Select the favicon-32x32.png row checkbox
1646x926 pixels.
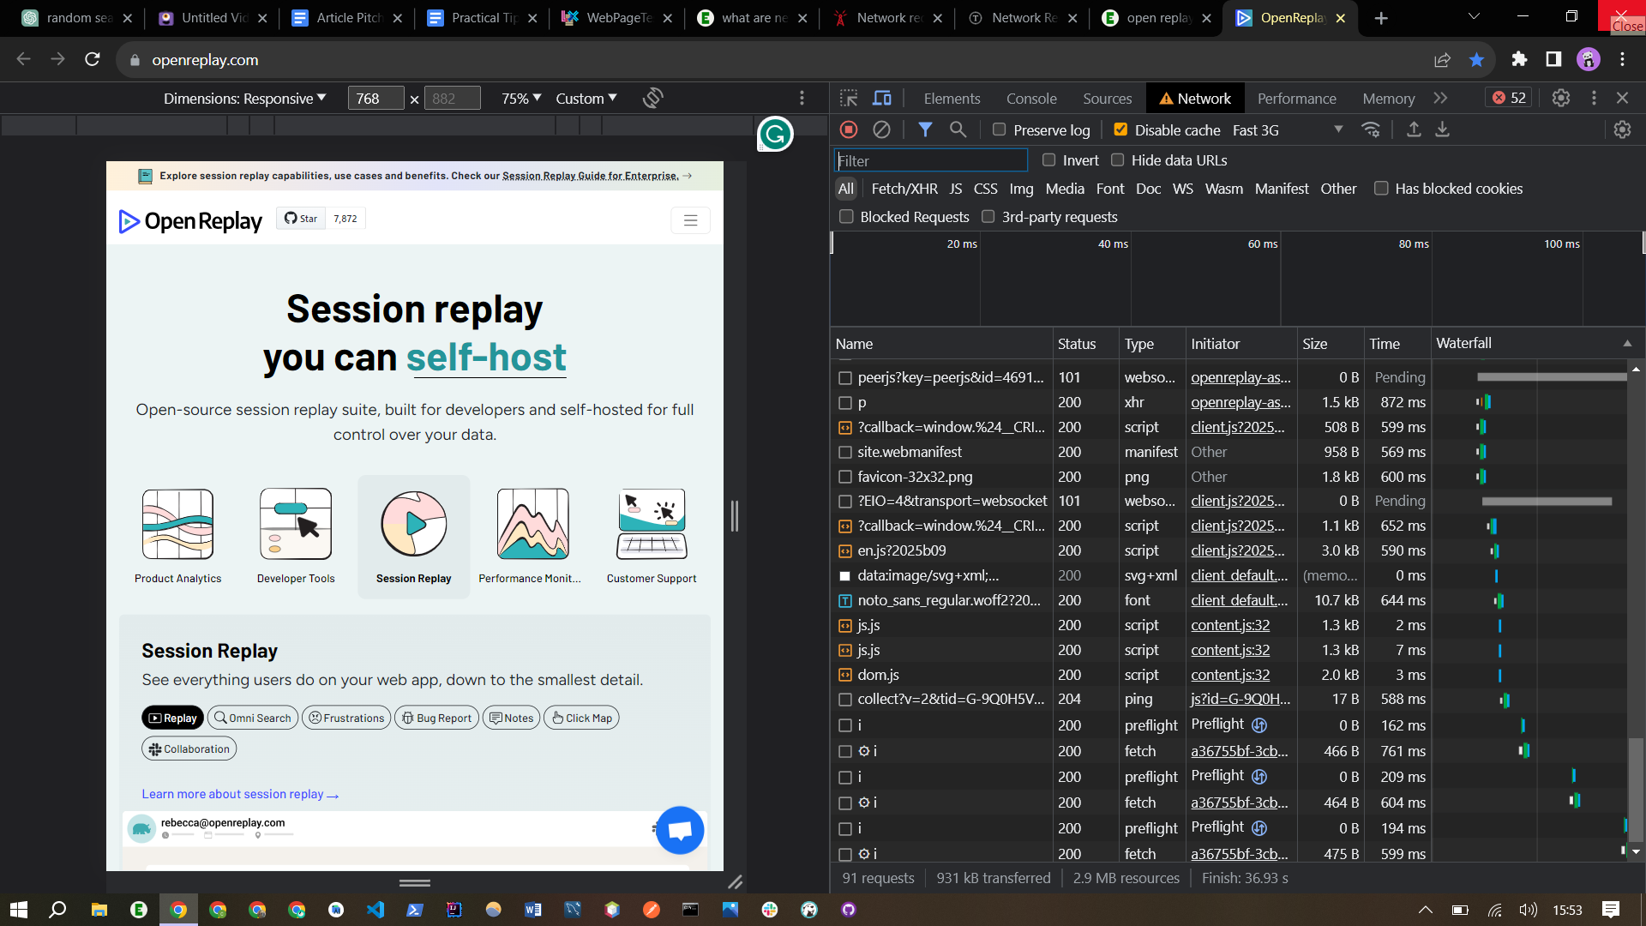(x=844, y=477)
